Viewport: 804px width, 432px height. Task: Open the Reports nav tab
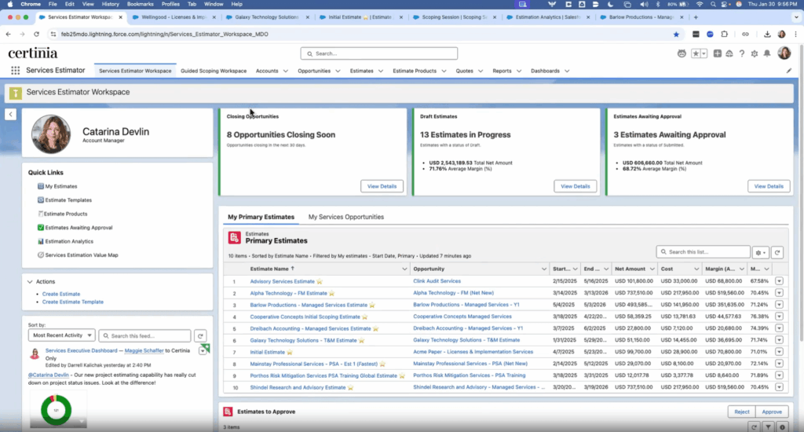(x=502, y=71)
